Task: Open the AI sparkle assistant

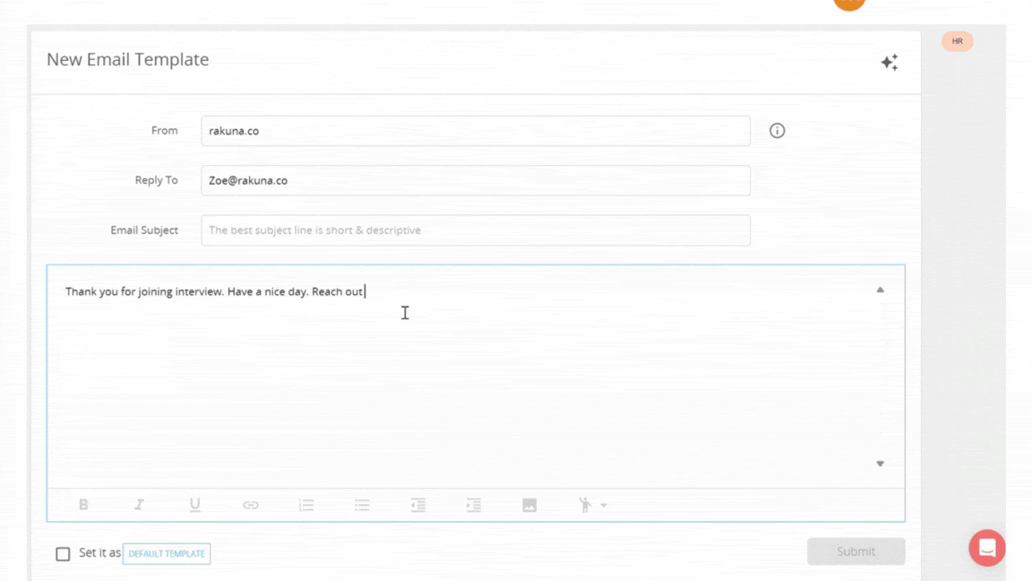Action: click(889, 62)
